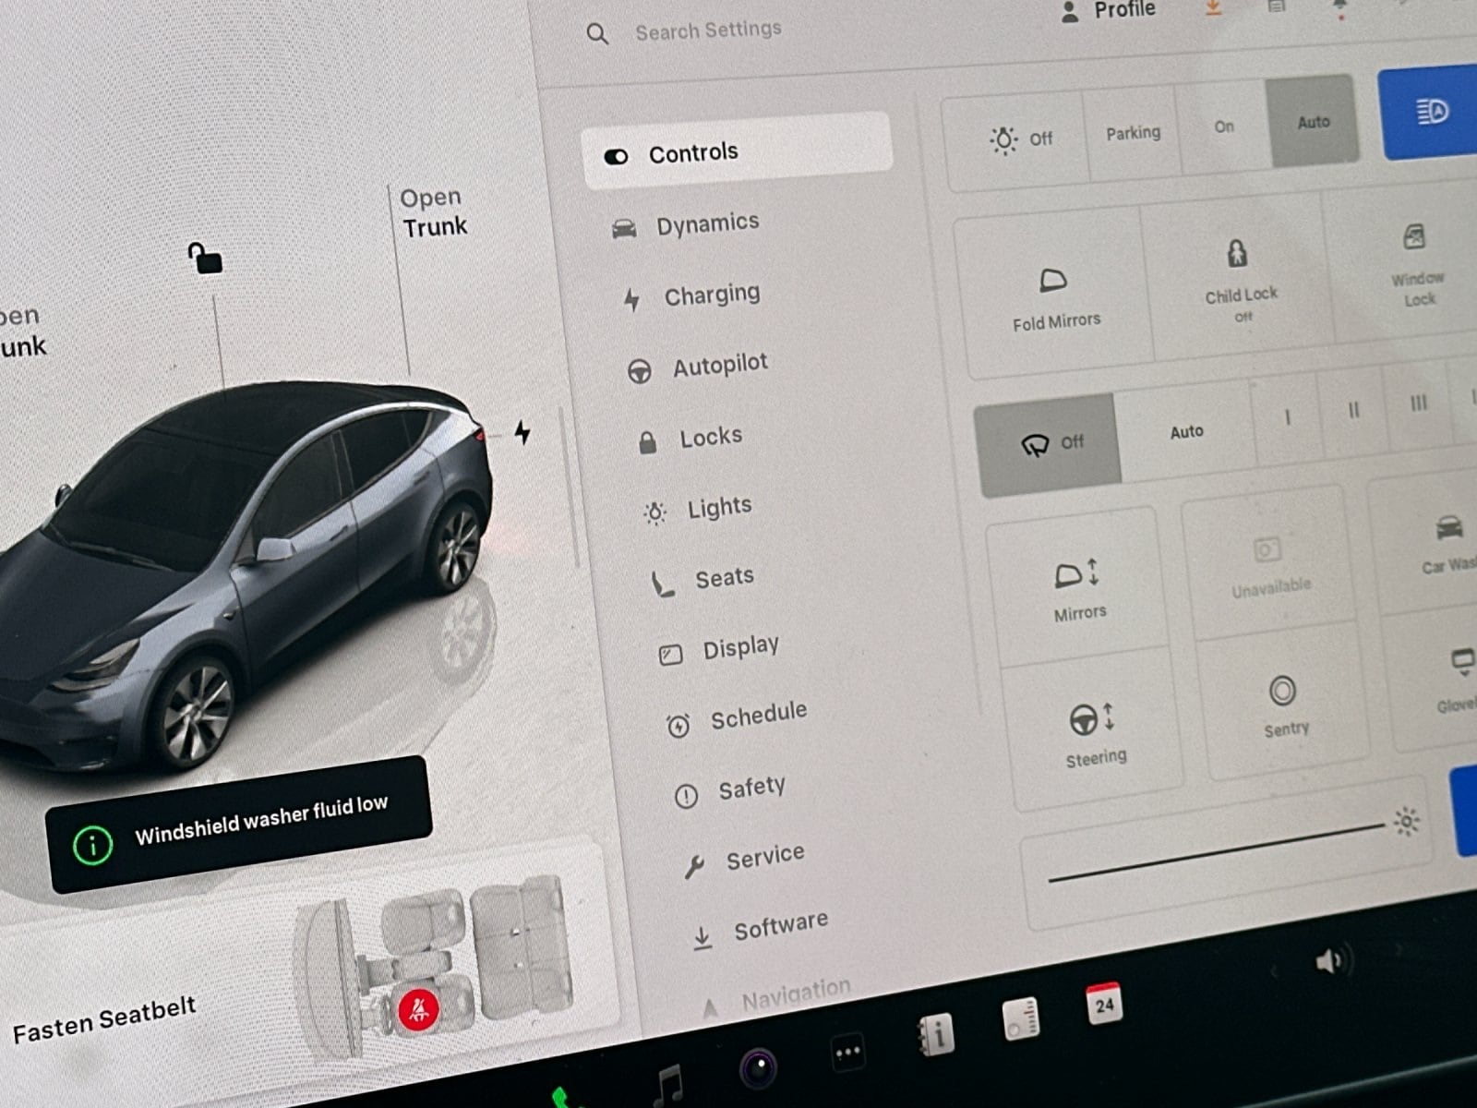Set wipers to Auto mode
The image size is (1477, 1108).
click(1186, 431)
